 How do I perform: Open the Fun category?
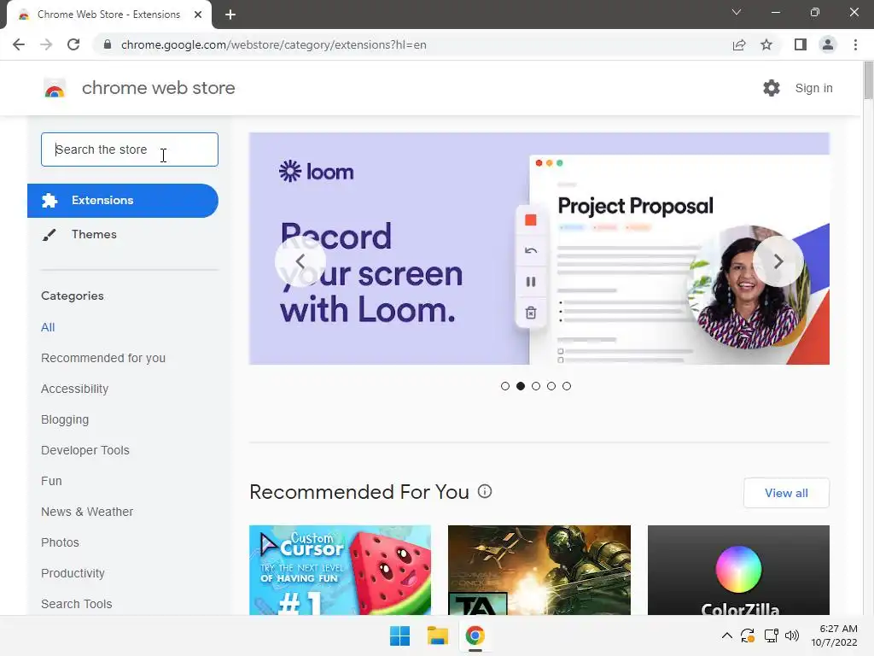(x=51, y=481)
